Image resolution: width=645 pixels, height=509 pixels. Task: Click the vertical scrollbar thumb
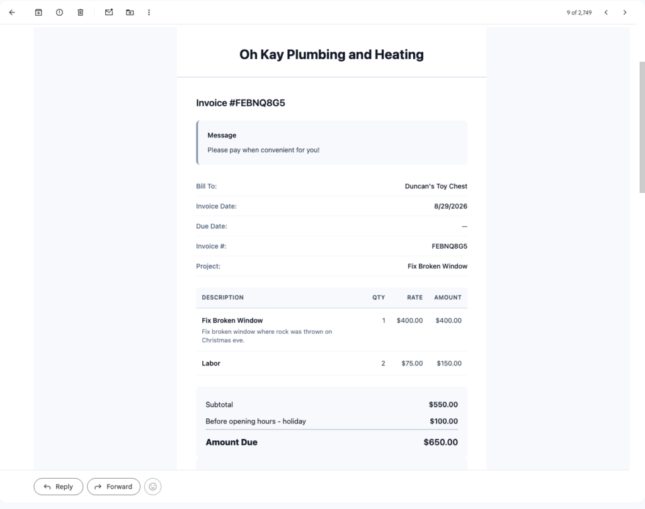642,127
